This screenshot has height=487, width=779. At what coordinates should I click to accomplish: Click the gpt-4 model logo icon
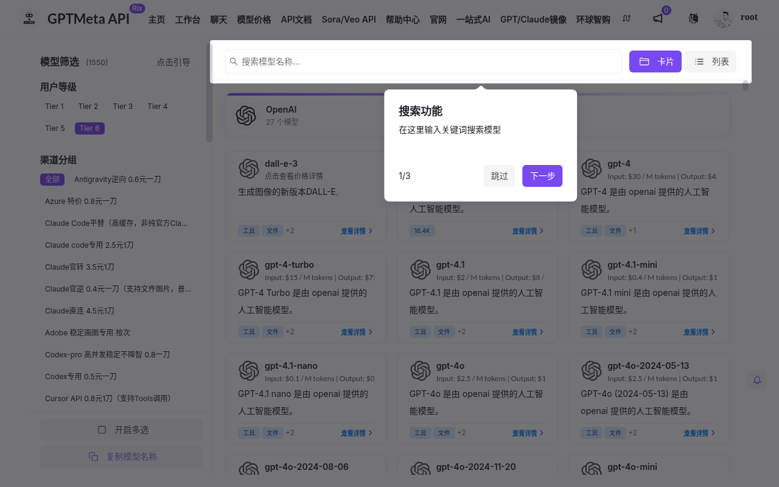(592, 169)
